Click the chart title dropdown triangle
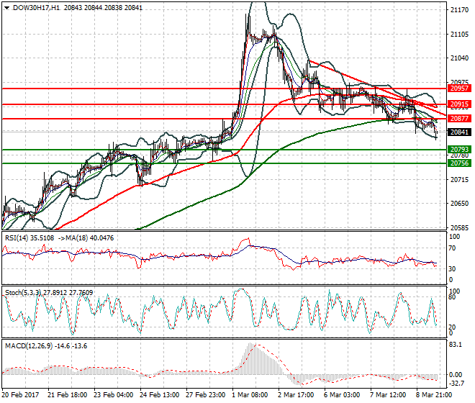 (7, 8)
